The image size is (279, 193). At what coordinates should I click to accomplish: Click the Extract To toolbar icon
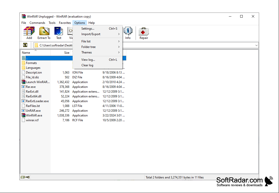click(x=44, y=31)
